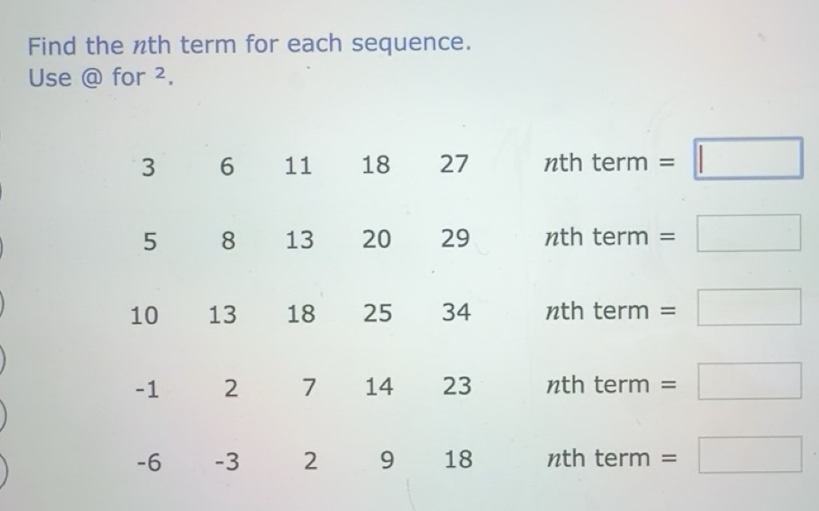Click the number 11 in the first sequence
This screenshot has width=819, height=511.
(298, 166)
